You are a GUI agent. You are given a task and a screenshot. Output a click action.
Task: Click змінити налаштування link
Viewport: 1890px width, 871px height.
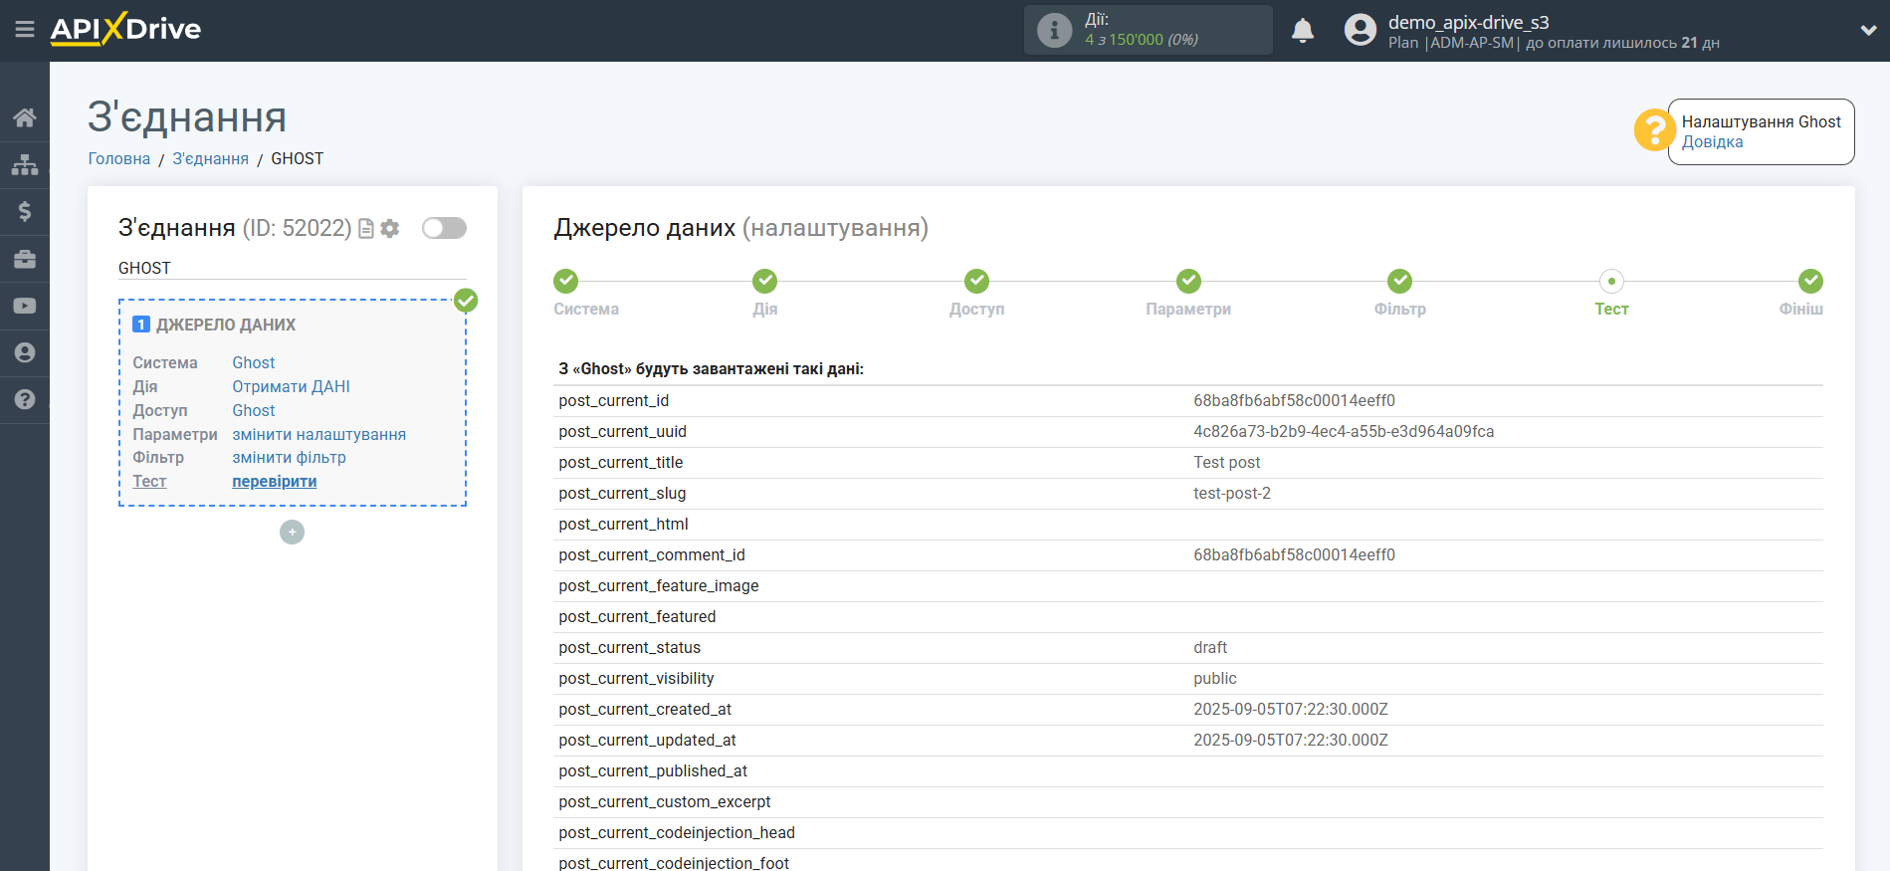click(319, 434)
